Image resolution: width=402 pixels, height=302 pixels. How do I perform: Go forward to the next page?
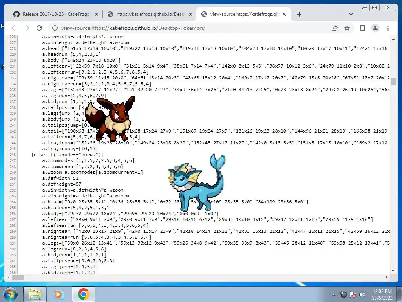point(27,28)
